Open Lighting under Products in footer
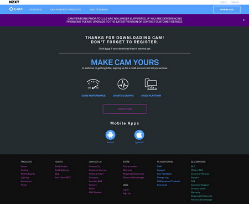The width and height of the screenshot is (249, 204). (x=25, y=177)
